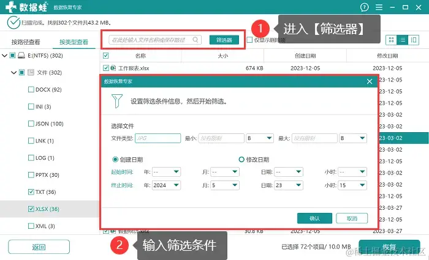Screen dimensions: 429x260
Task: Check the DOCX (92) checkbox
Action: [31, 89]
